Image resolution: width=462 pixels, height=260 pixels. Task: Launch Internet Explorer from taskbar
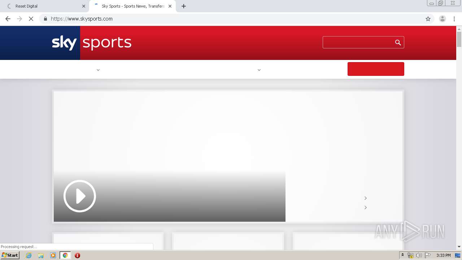click(x=29, y=255)
